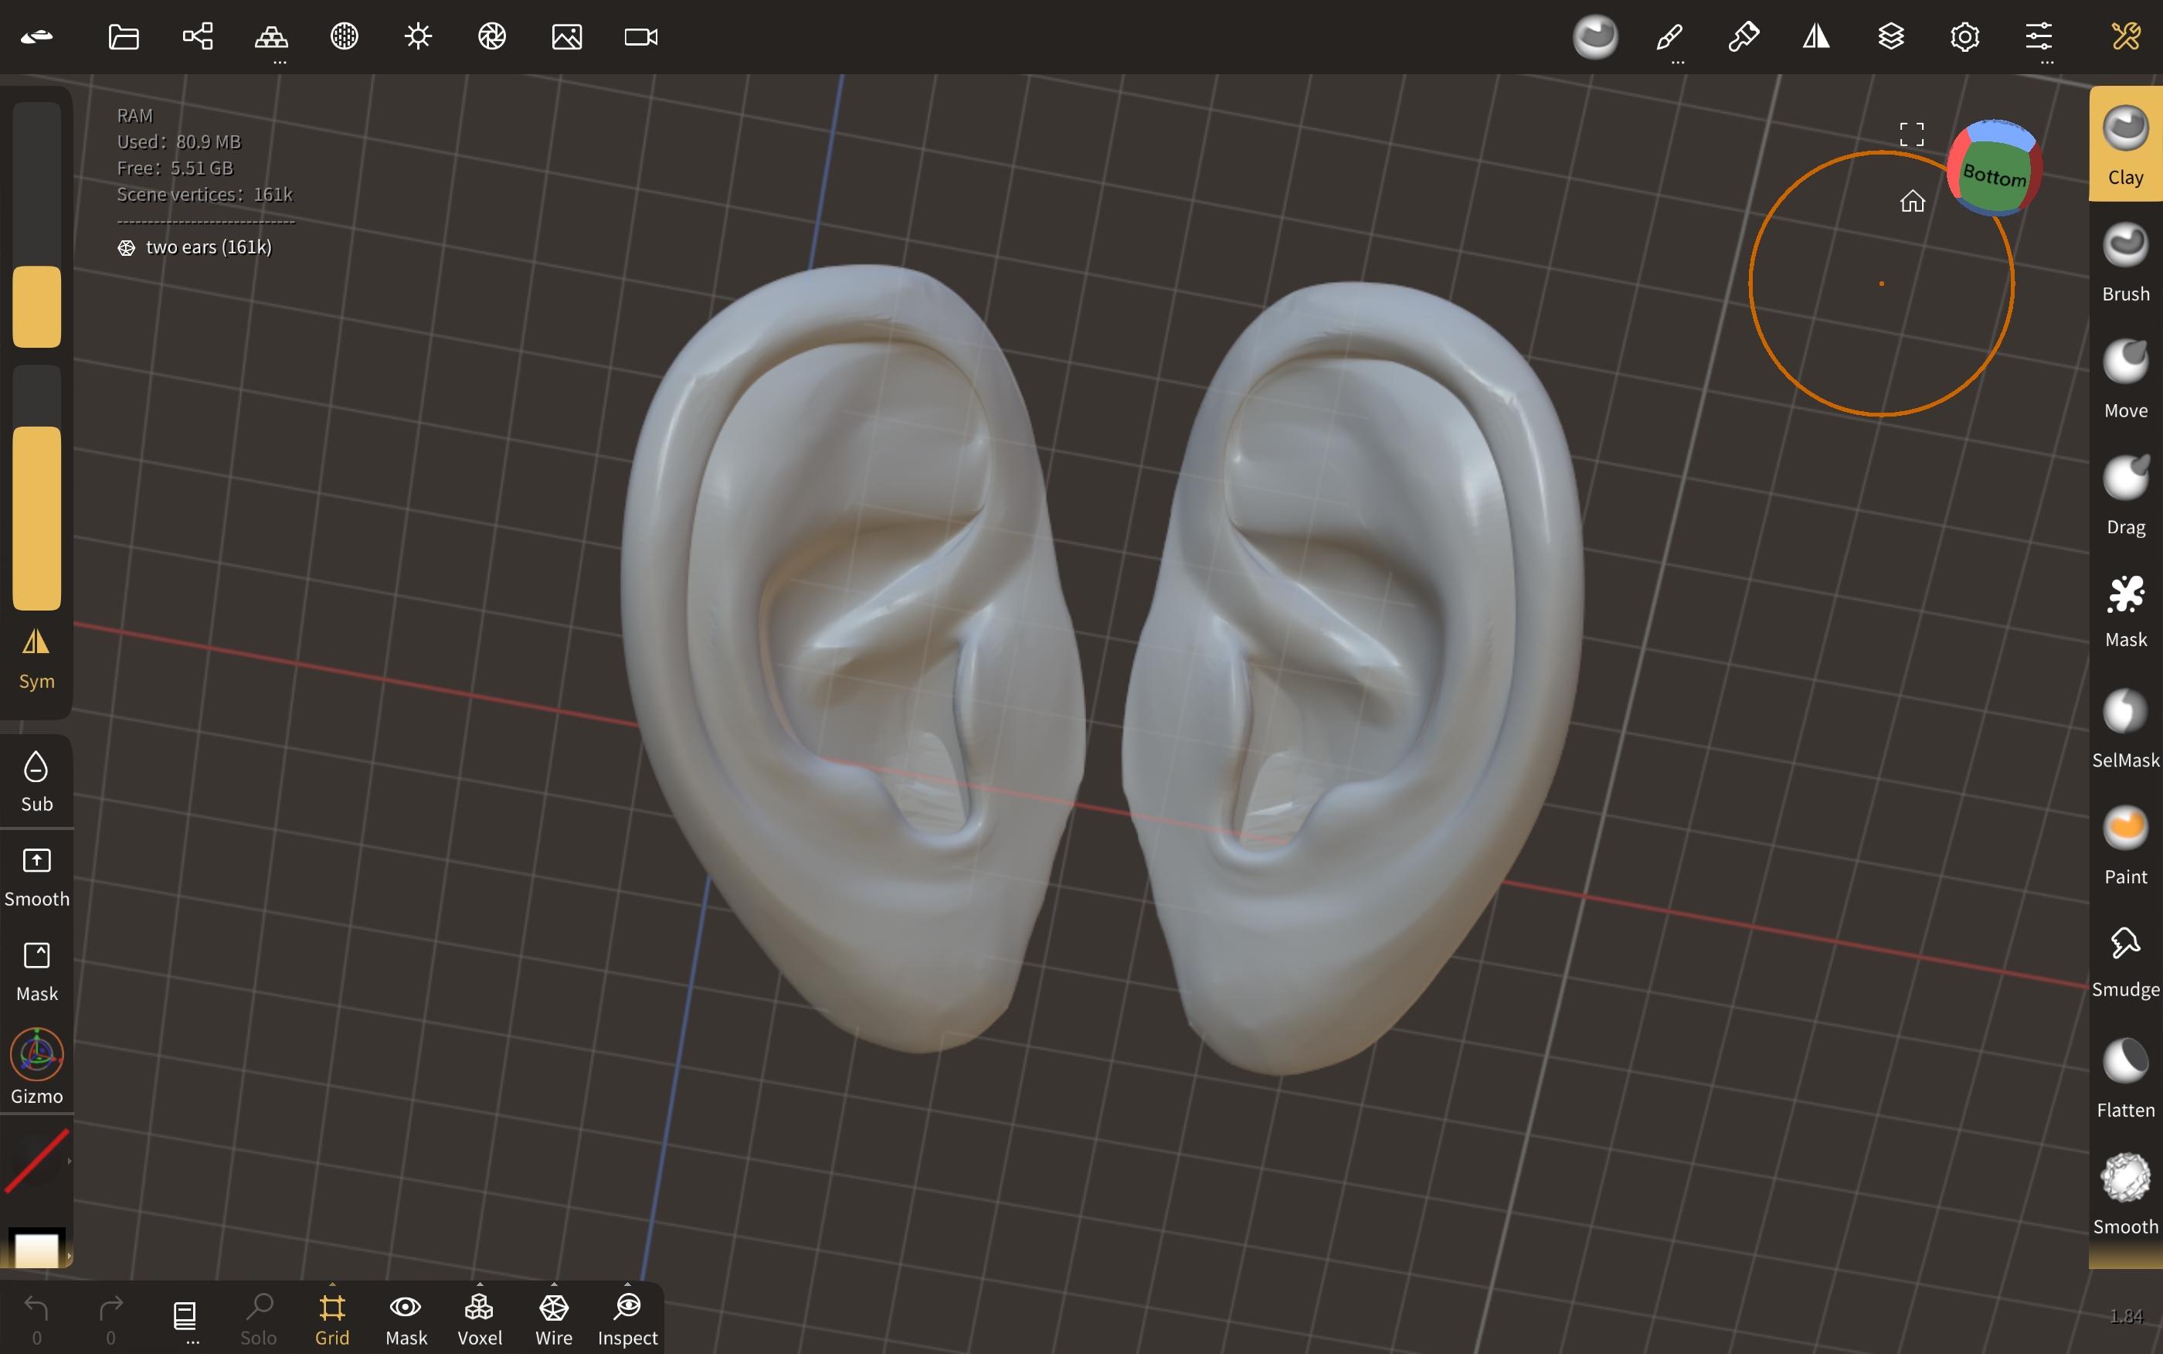Open the Post Process aperture menu
The height and width of the screenshot is (1354, 2163).
492,37
